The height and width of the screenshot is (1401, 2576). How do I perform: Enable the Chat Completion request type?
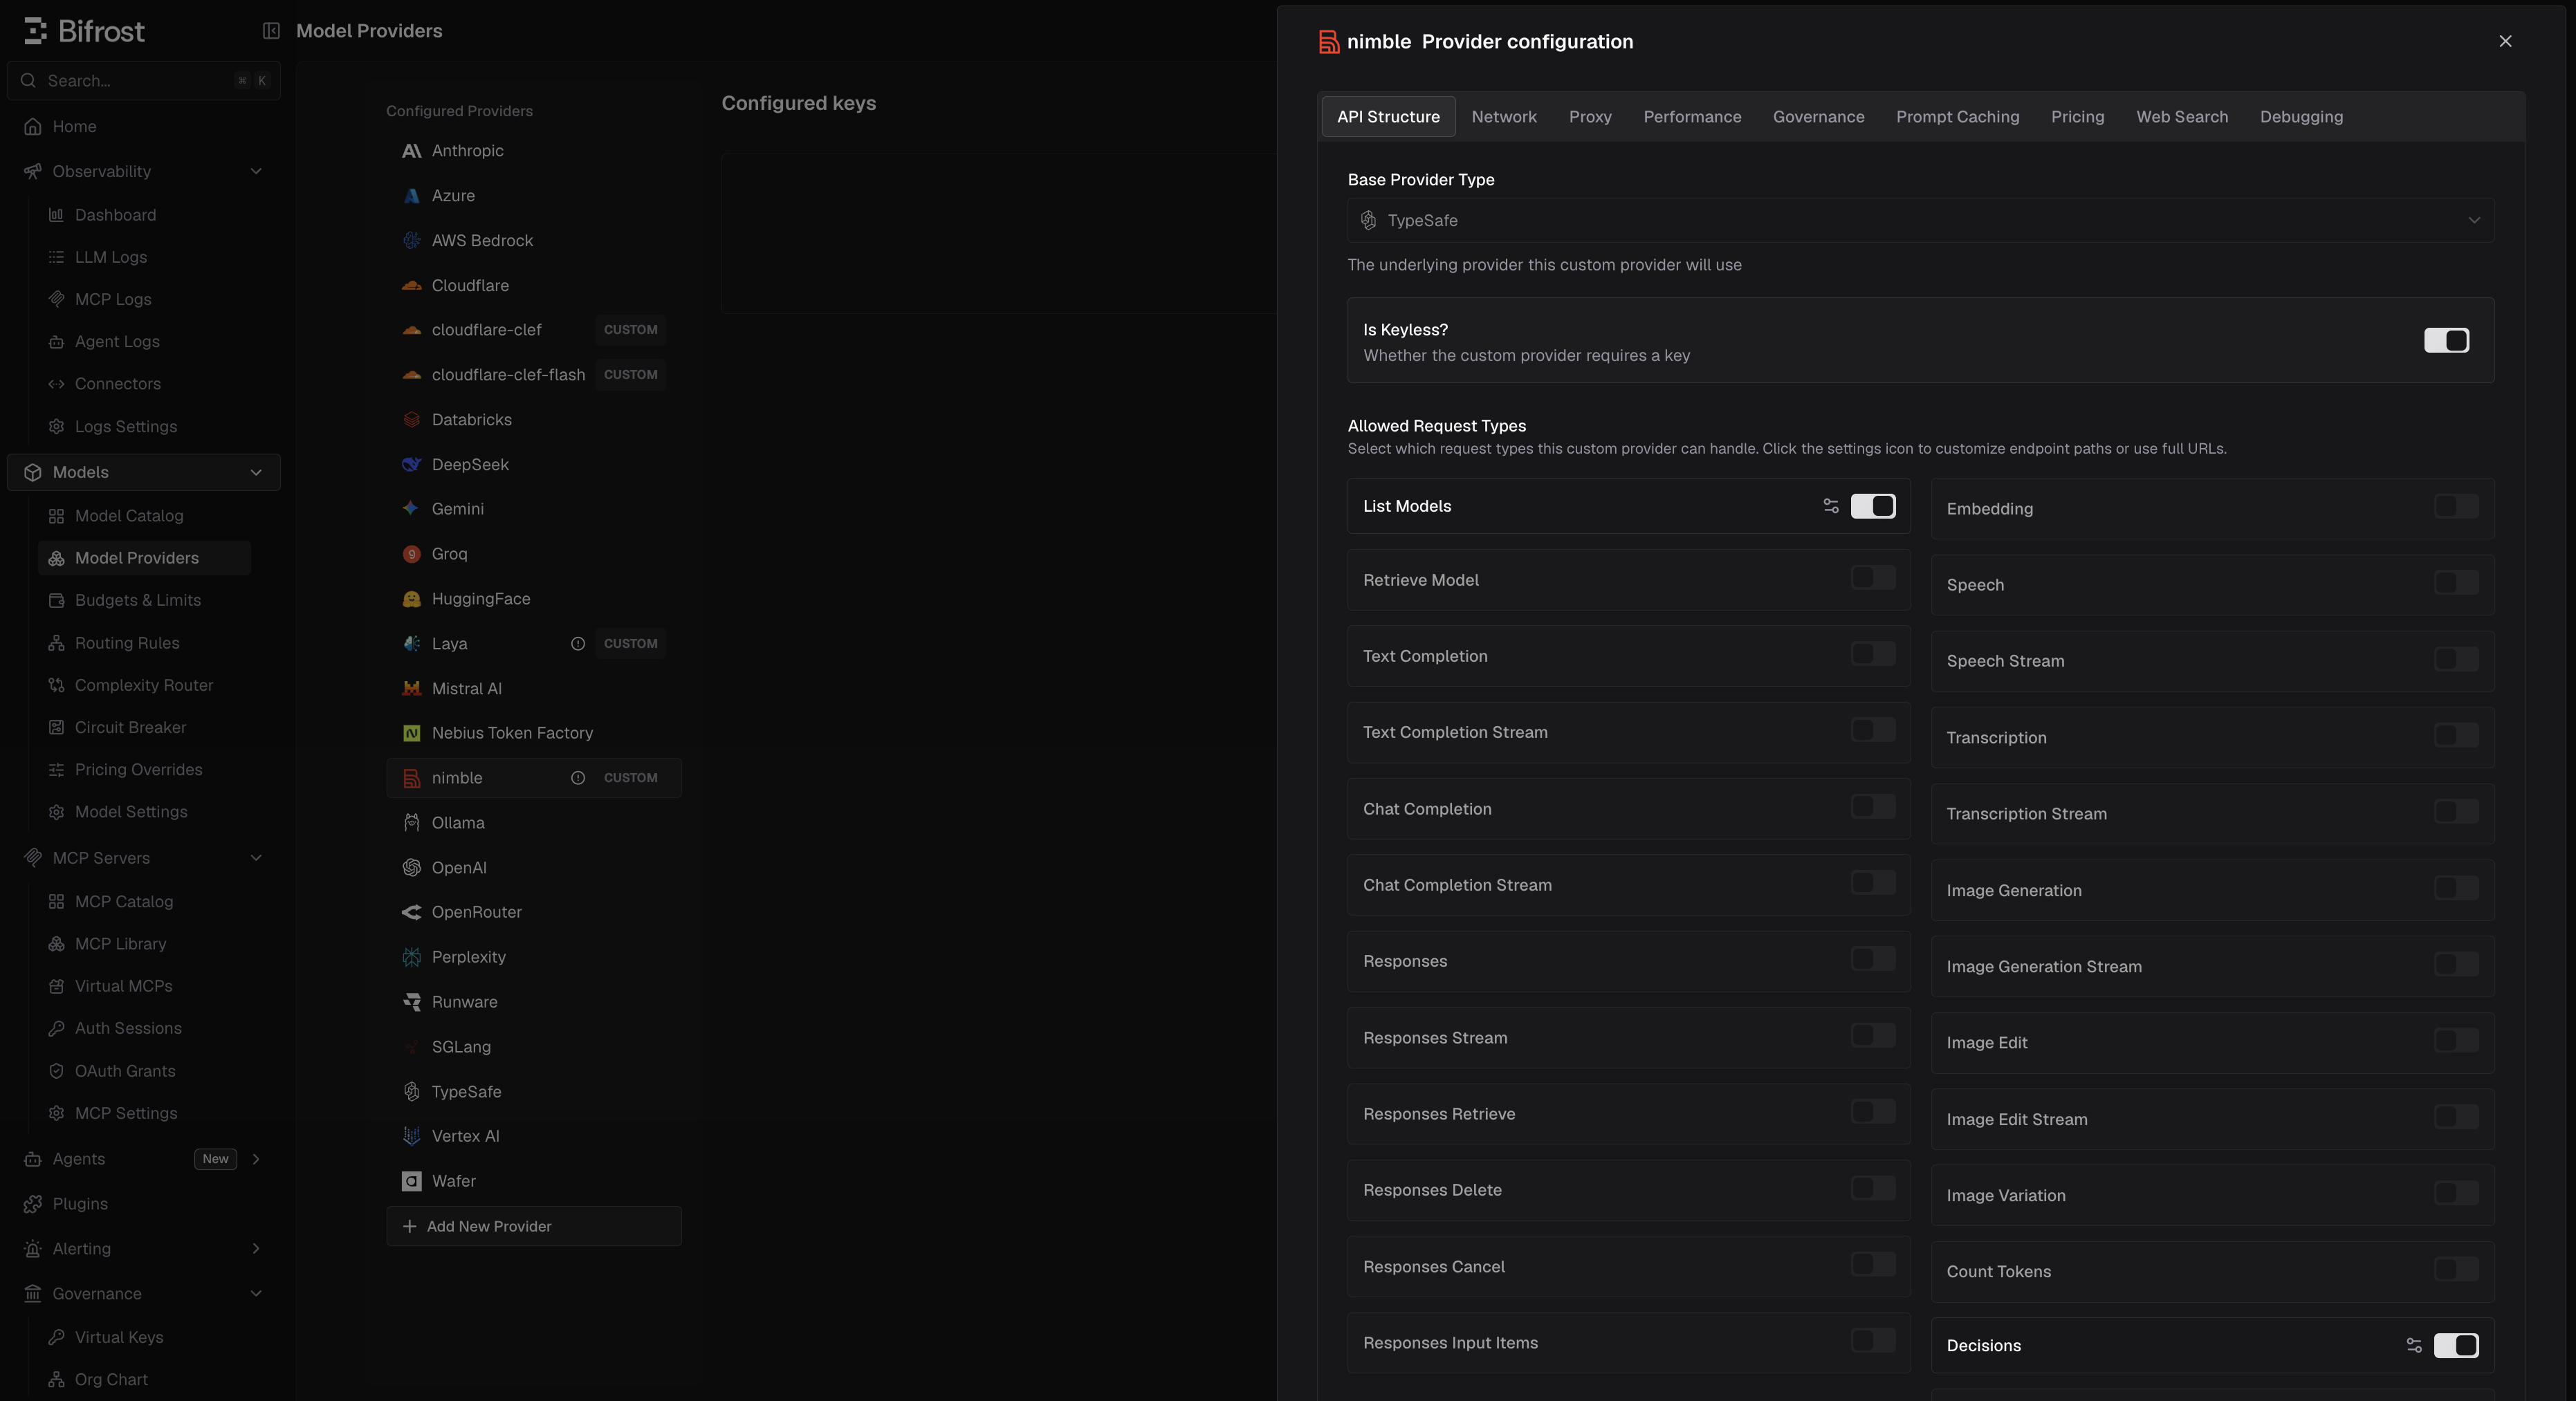(x=1873, y=806)
